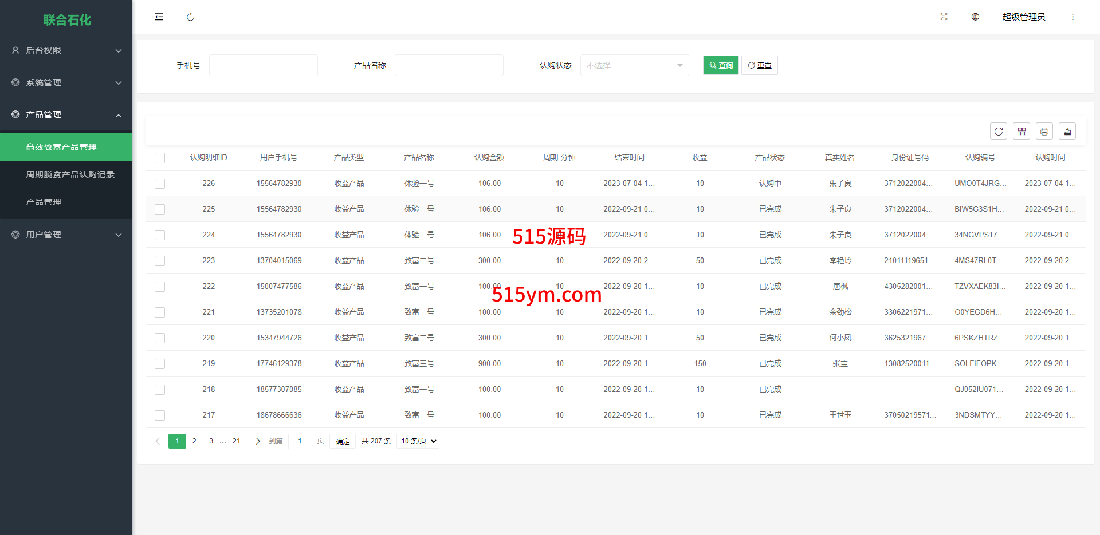Select the checkbox for row ID 223

160,261
